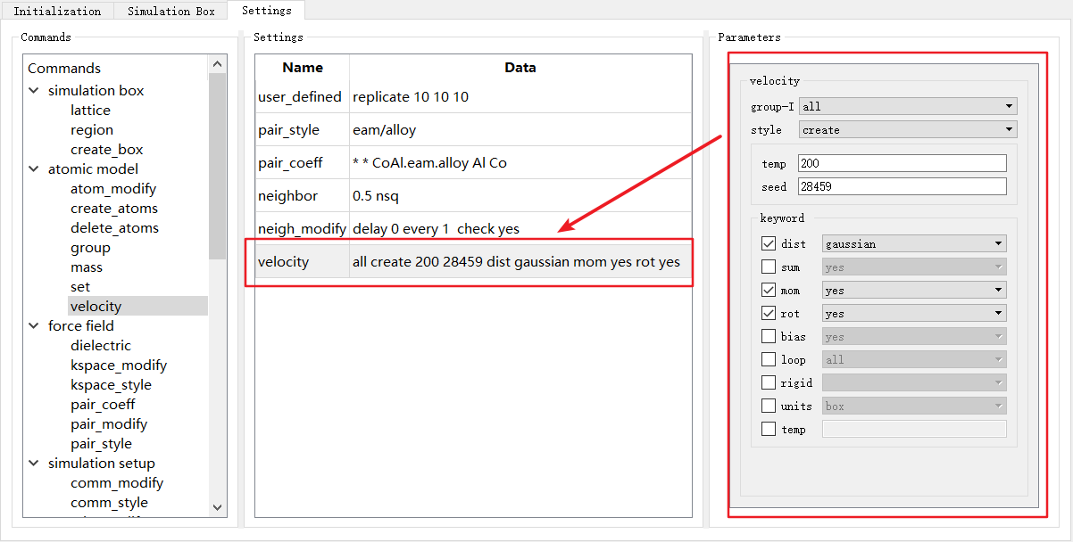This screenshot has height=542, width=1073.
Task: Open the dist gaussian dropdown
Action: point(913,243)
